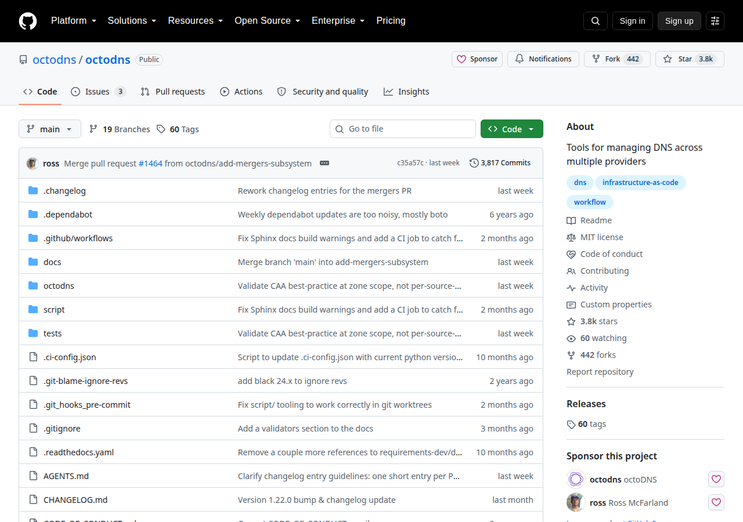Image resolution: width=743 pixels, height=522 pixels.
Task: Click the Sign in button
Action: tap(633, 21)
